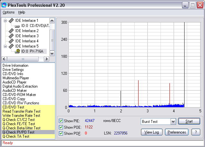Viewport: 205px width, 147px height.
Task: Close the PlexTools Professional window
Action: [x=200, y=5]
